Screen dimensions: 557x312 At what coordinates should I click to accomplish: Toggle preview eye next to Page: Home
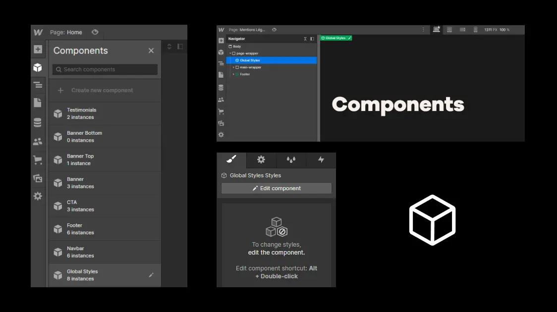point(95,32)
